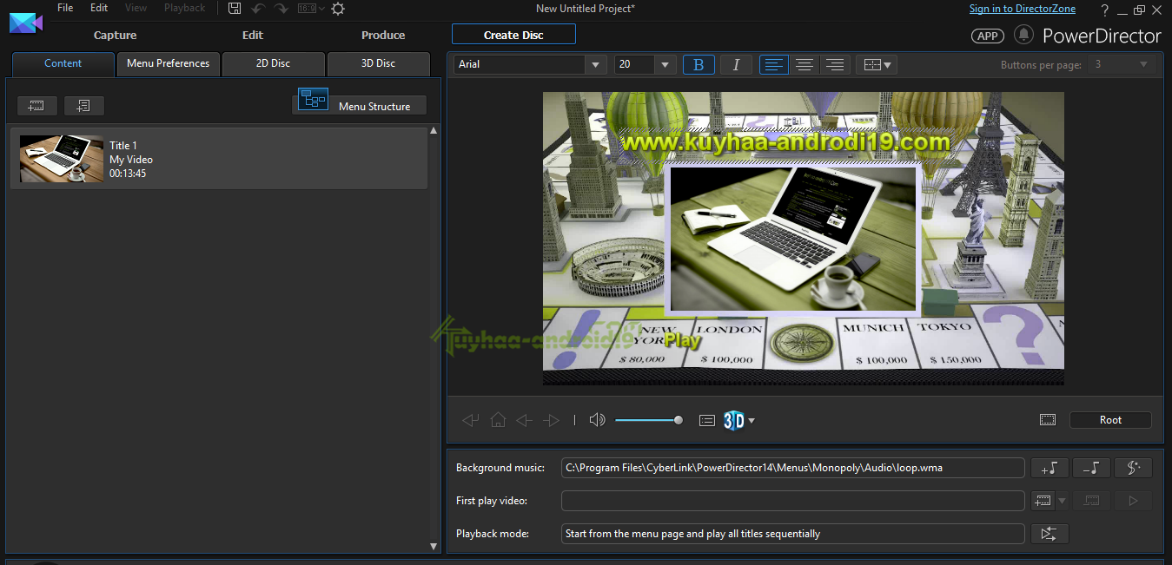
Task: Click the redo arrow icon
Action: pyautogui.click(x=281, y=9)
